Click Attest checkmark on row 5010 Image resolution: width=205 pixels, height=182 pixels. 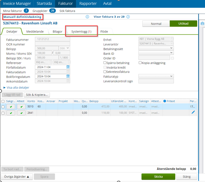click(21, 107)
